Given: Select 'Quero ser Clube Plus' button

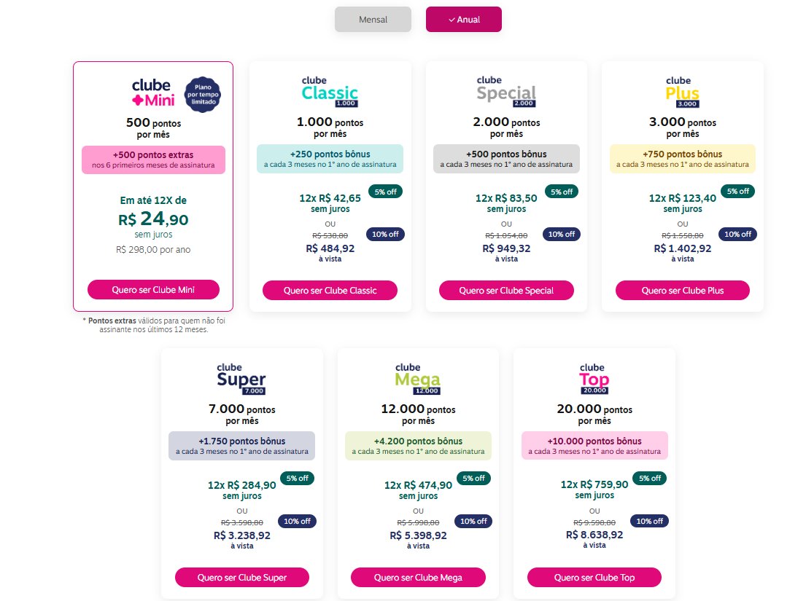Looking at the screenshot, I should pyautogui.click(x=682, y=291).
